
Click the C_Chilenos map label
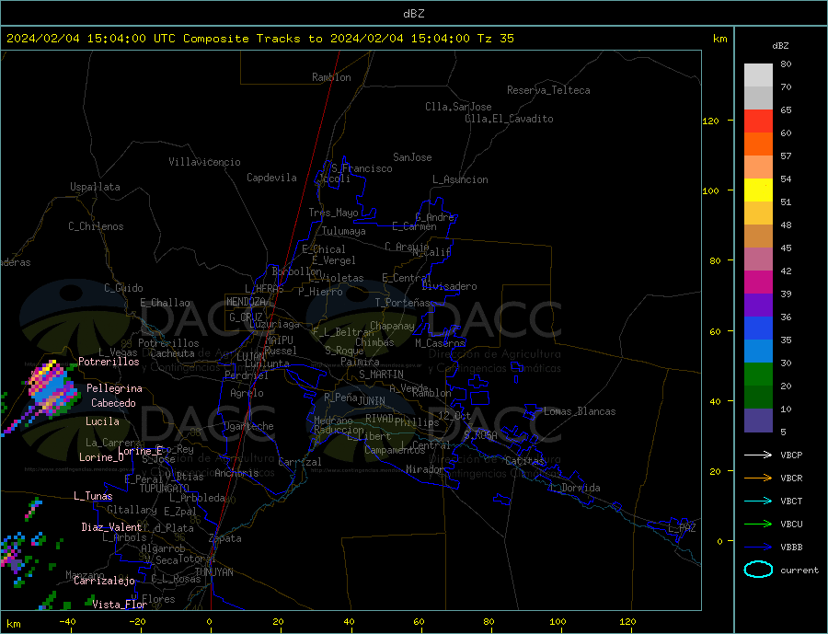coord(96,226)
